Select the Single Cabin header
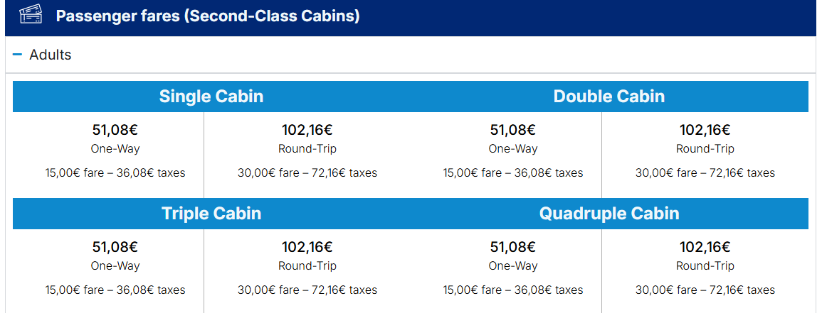 [211, 97]
